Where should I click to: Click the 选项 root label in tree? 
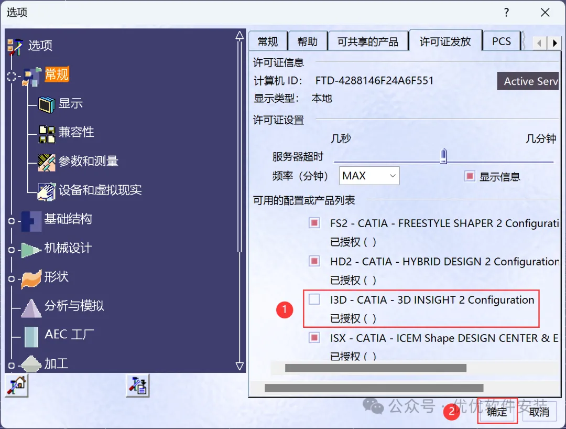pos(40,46)
